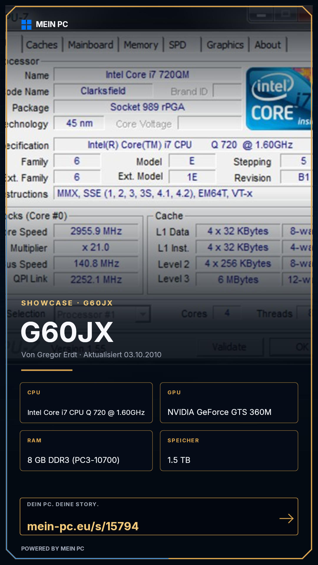
Task: Click the 2252.1 MHz QPI Link value
Action: point(96,279)
